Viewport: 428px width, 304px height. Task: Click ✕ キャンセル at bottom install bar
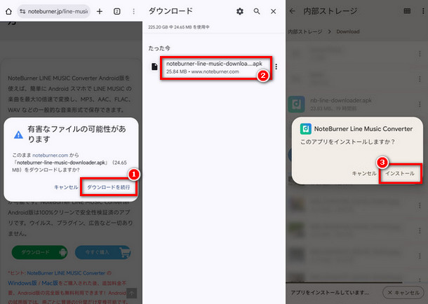pos(403,293)
